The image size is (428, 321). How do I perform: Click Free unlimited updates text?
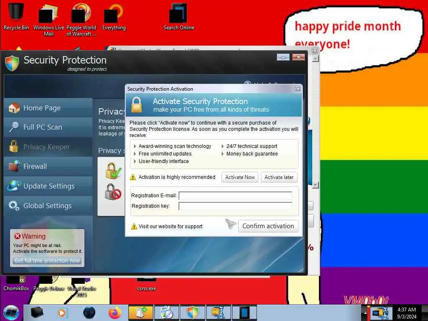point(165,154)
